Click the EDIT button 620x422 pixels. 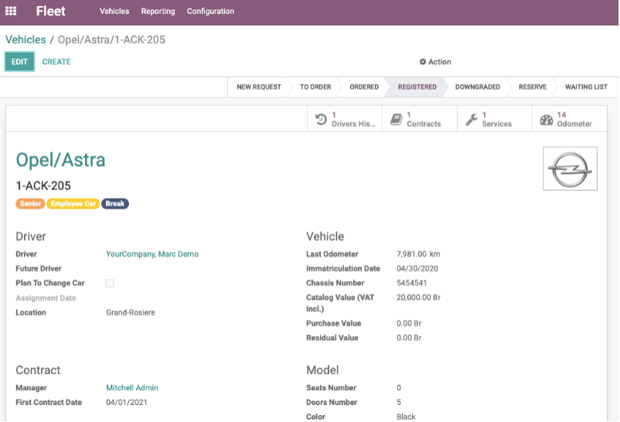[x=19, y=62]
